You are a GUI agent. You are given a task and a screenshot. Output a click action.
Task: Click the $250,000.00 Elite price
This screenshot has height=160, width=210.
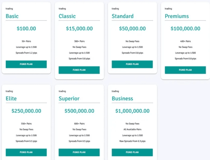coord(26,111)
